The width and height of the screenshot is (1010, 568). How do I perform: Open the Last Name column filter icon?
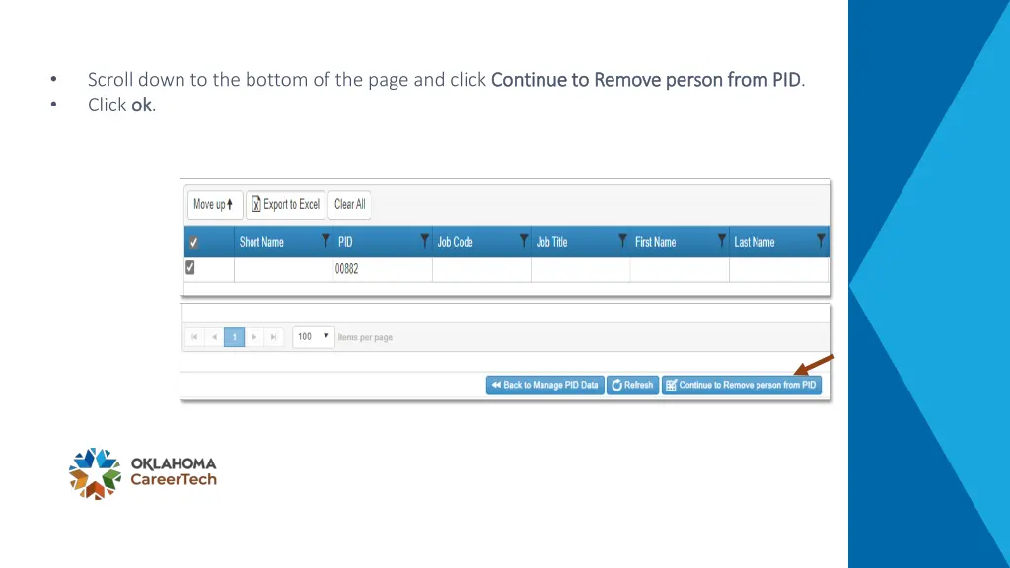820,241
